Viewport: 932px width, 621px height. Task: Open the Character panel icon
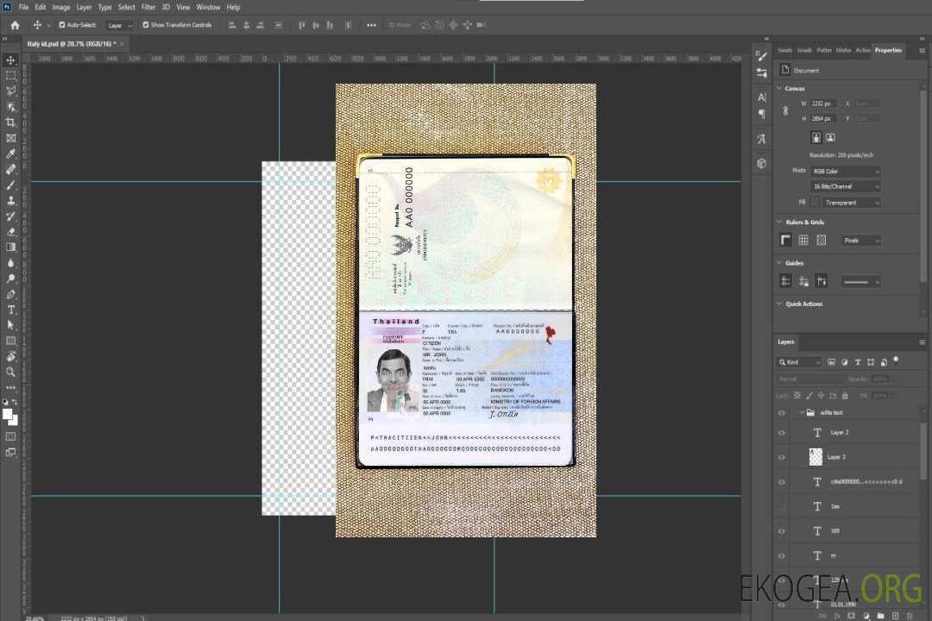coord(761,97)
